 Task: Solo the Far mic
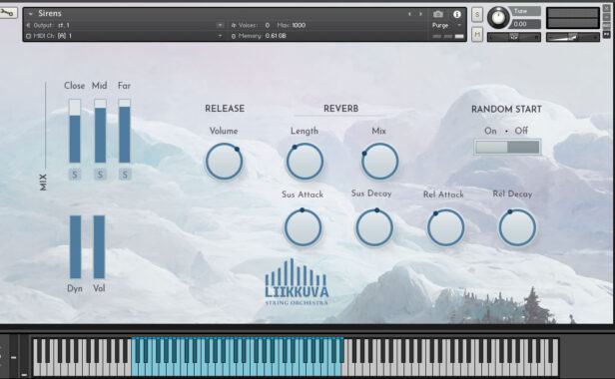point(125,175)
